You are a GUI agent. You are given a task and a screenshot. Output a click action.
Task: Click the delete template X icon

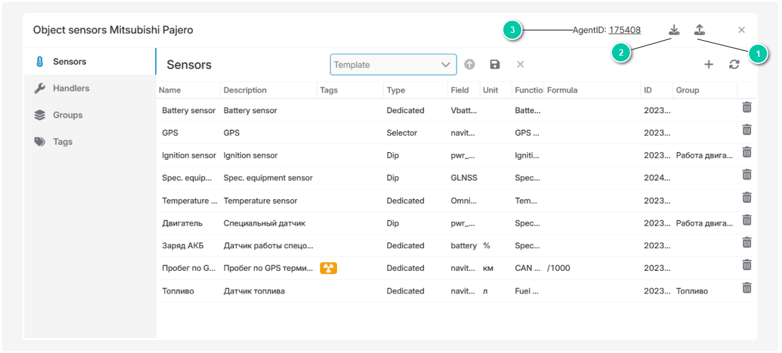click(520, 65)
